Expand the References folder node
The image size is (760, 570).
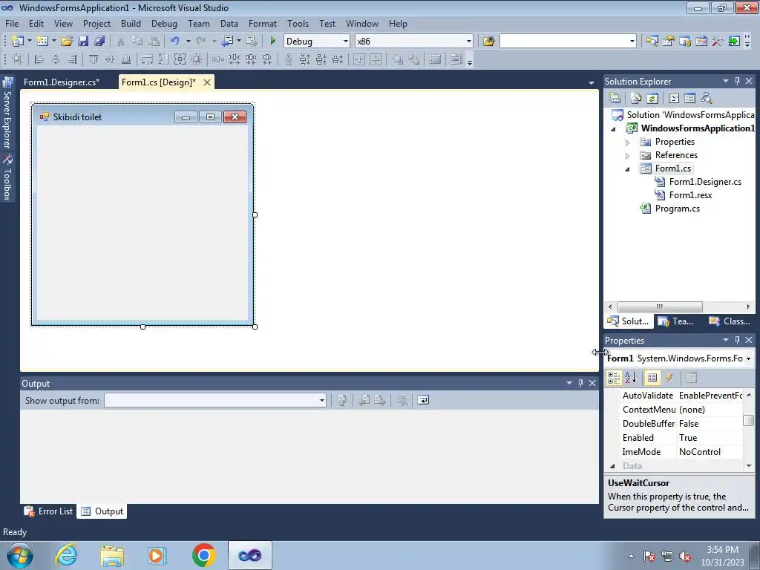pyautogui.click(x=627, y=156)
